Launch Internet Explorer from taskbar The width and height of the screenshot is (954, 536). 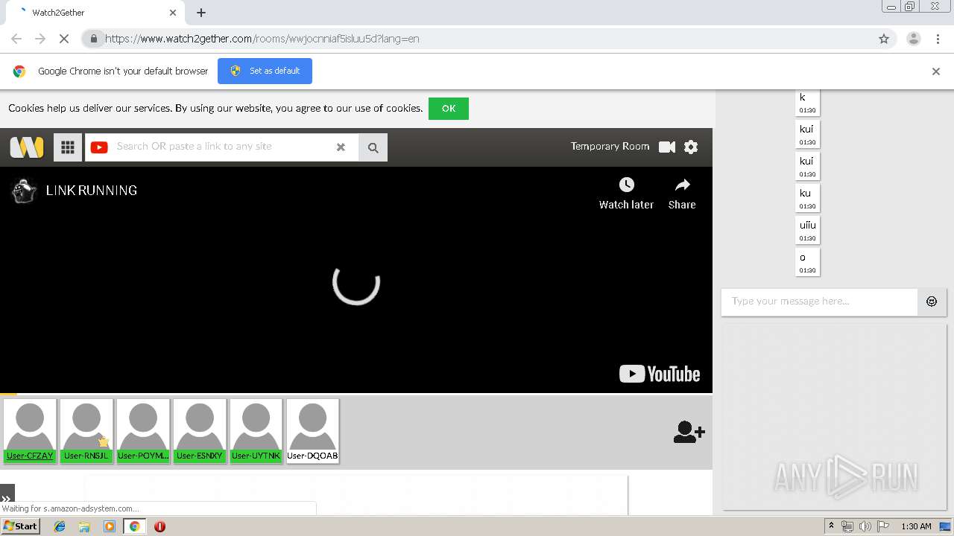[60, 526]
